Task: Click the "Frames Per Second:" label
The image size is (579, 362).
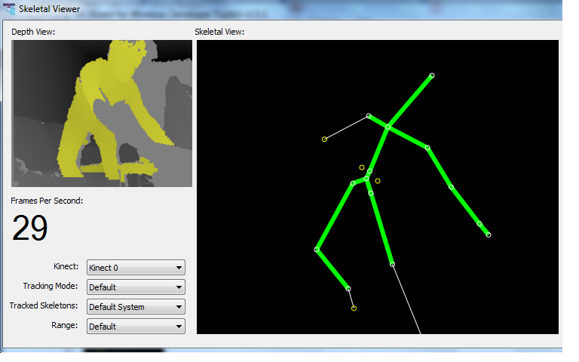Action: pos(47,201)
